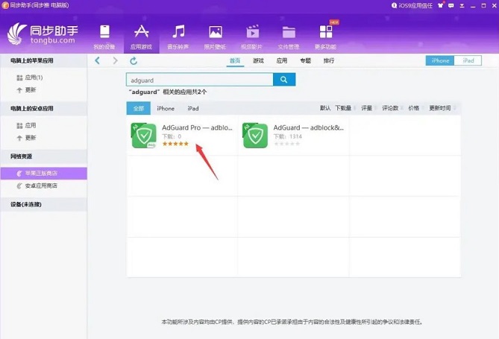The width and height of the screenshot is (499, 339).
Task: Go to the 应用 tab in store navigation
Action: pos(282,60)
